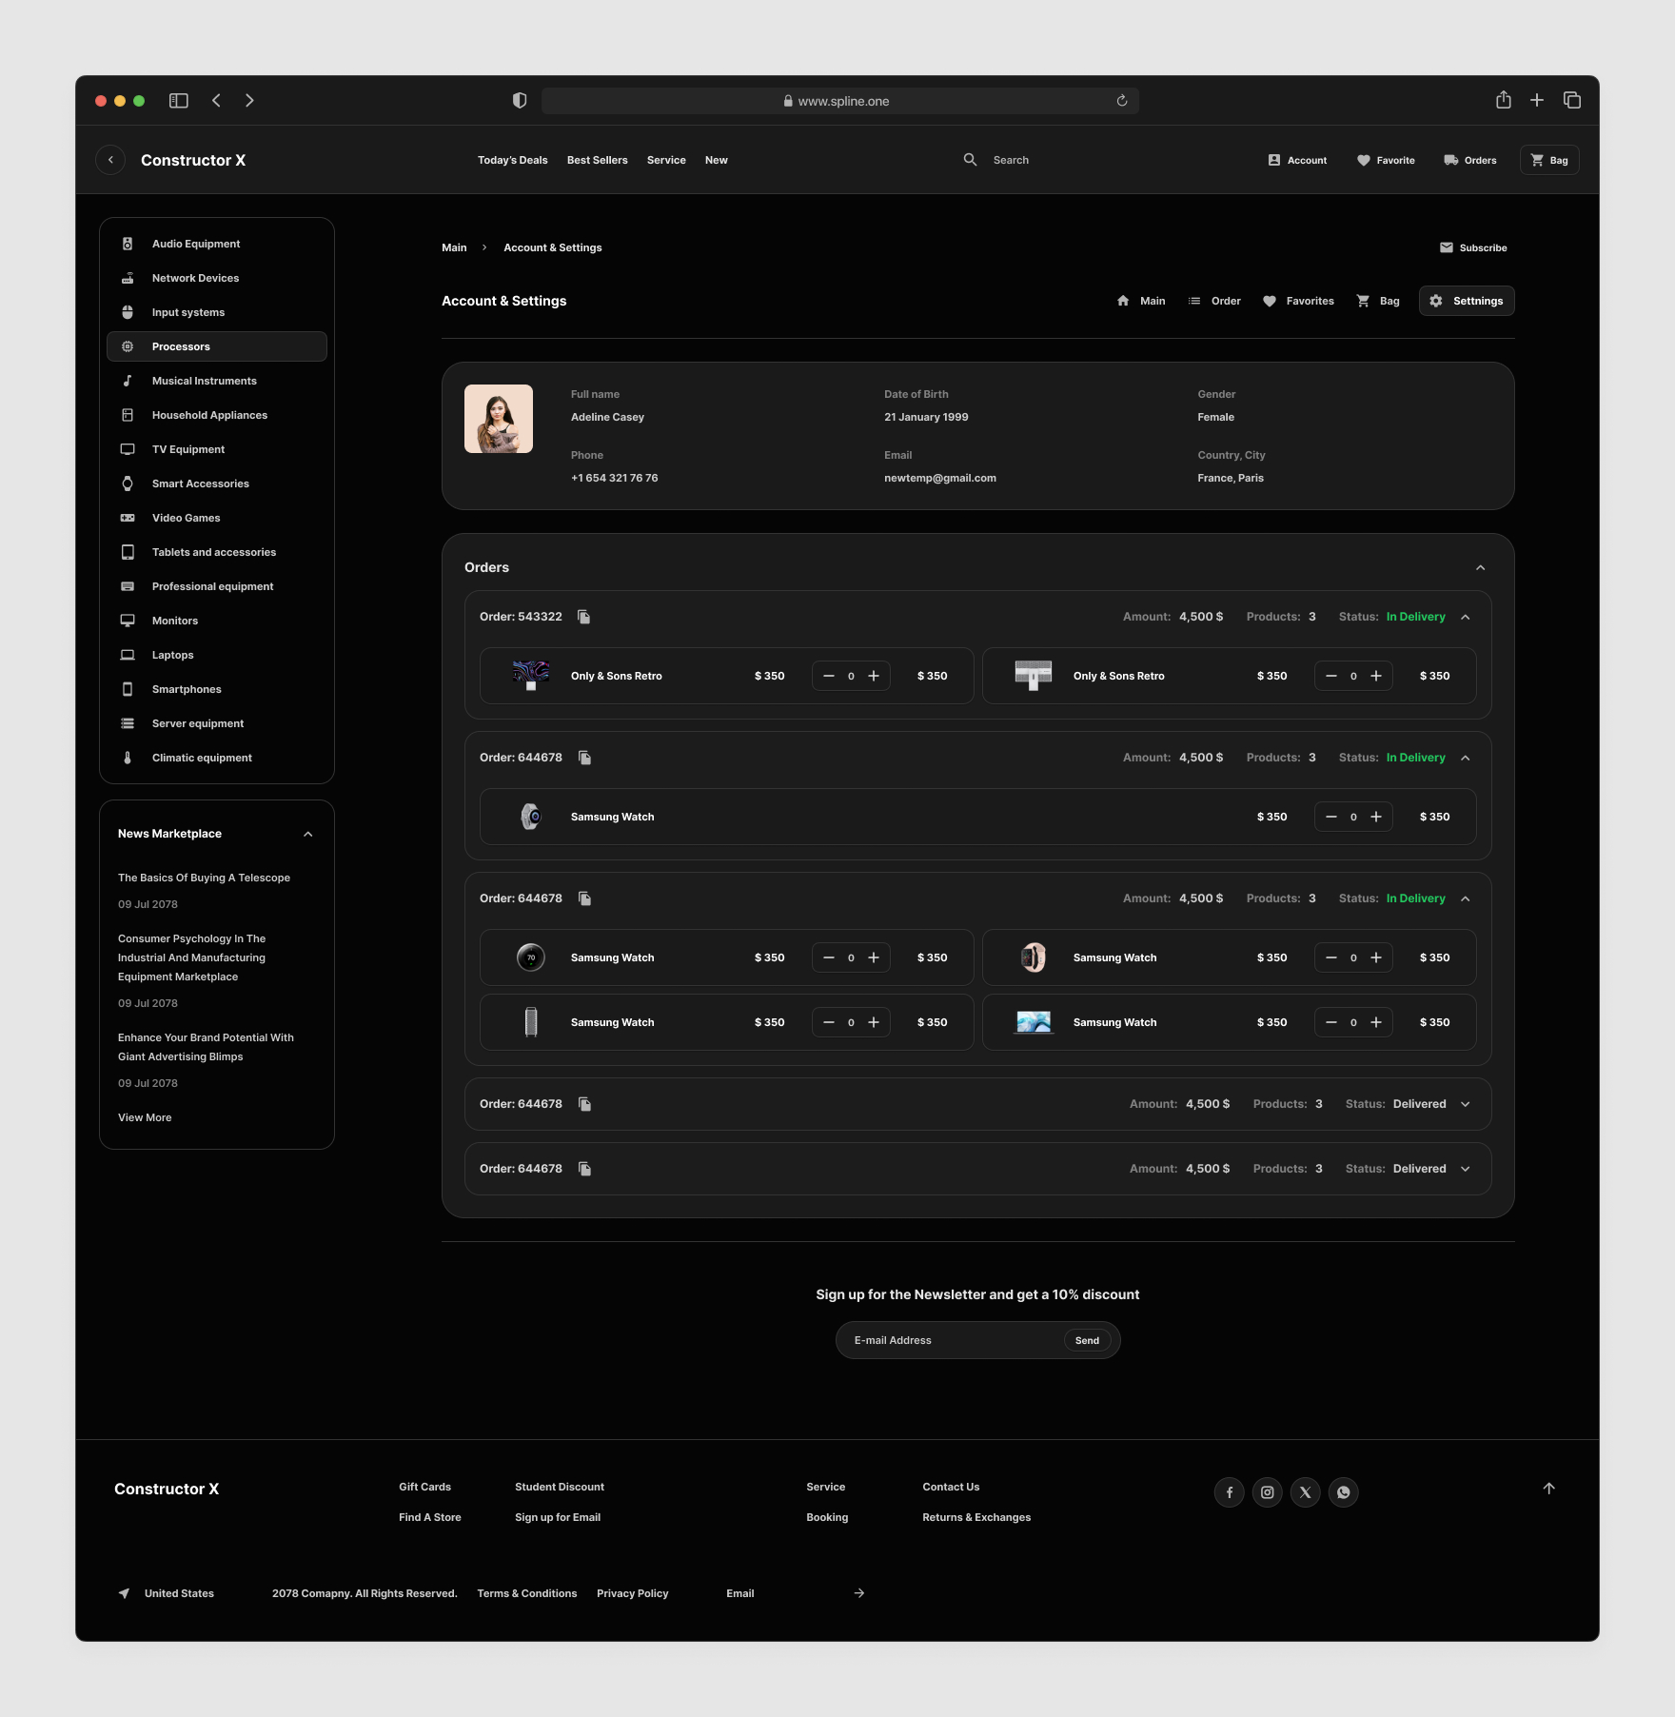Click copy icon next to Delivered order 644678 above last
Screen dimensions: 1675x1717
click(x=585, y=1104)
